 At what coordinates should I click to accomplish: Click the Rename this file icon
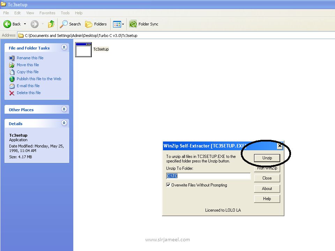(x=12, y=58)
